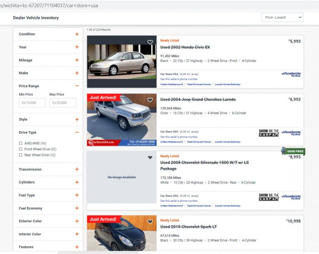The width and height of the screenshot is (319, 254).
Task: Show the CARFAX report for Jeep Grand Cherokee
Action: [x=269, y=133]
